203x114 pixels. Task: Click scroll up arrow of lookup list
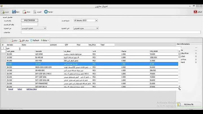(179, 51)
